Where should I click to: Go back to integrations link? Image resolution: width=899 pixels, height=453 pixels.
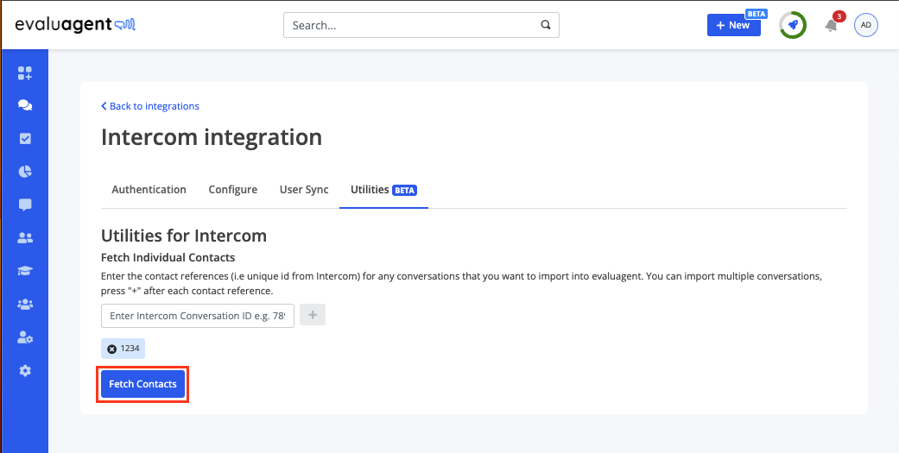click(150, 106)
